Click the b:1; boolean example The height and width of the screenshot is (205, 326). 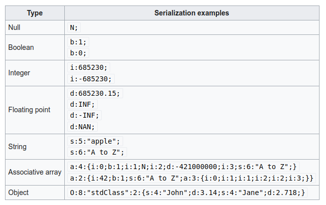point(78,42)
